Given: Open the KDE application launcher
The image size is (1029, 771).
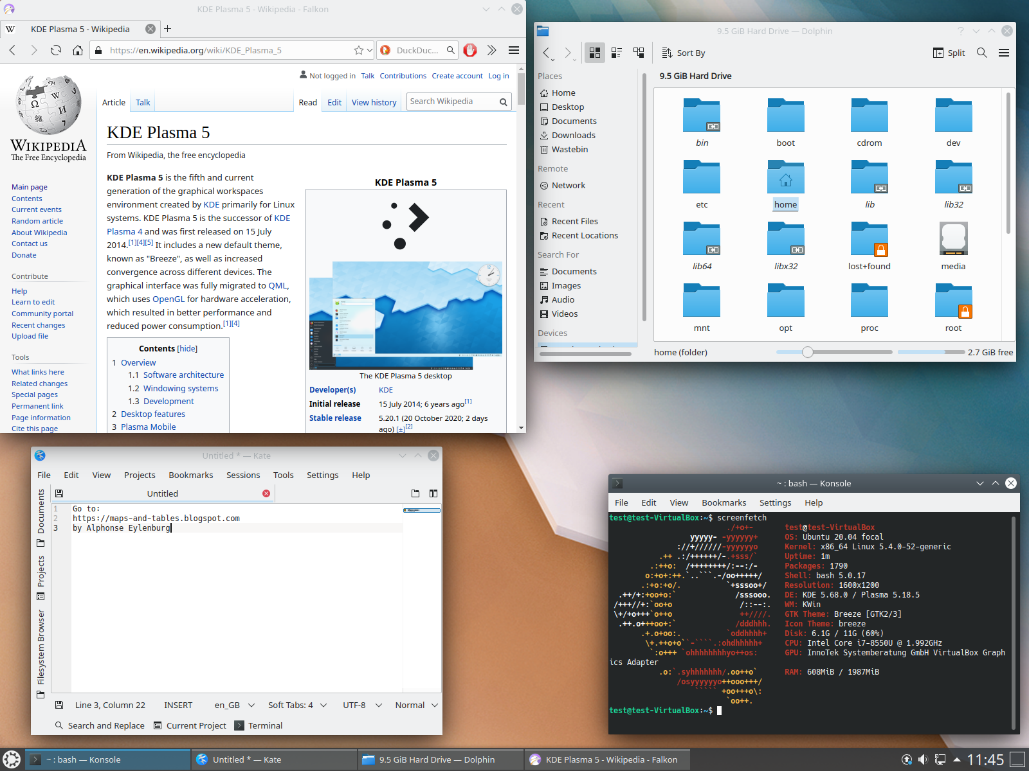Looking at the screenshot, I should coord(12,759).
